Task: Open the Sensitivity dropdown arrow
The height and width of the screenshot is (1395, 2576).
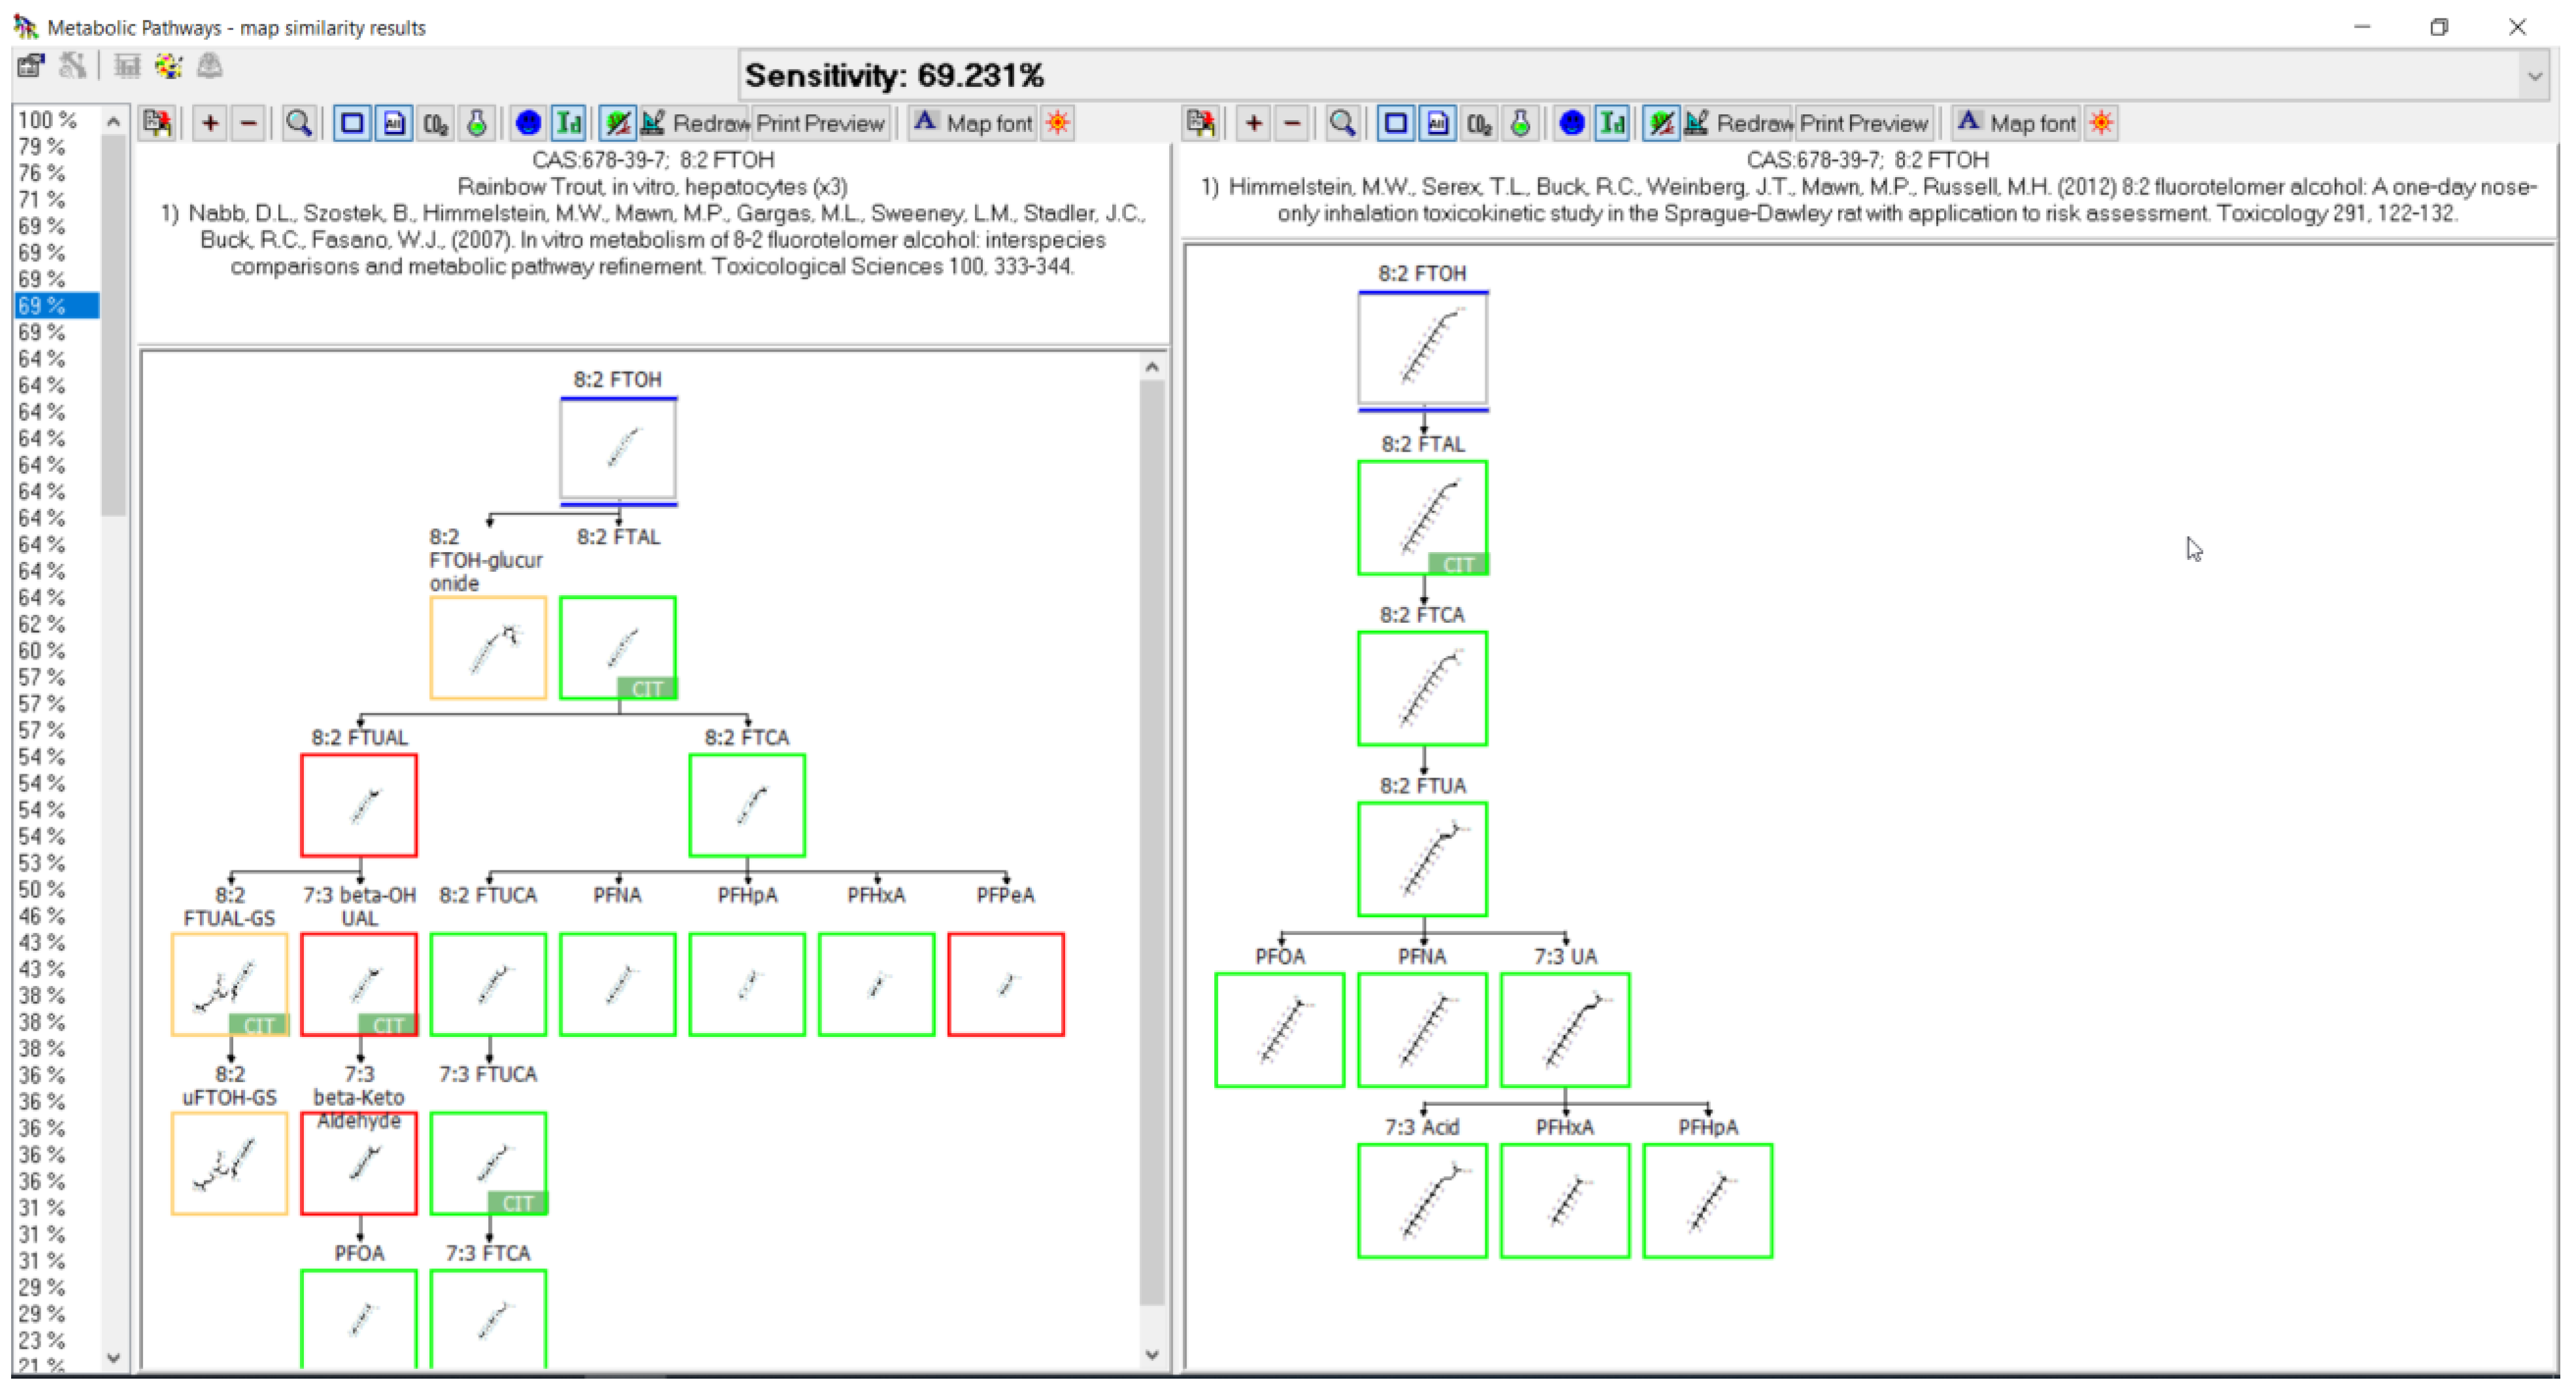Action: [2534, 76]
